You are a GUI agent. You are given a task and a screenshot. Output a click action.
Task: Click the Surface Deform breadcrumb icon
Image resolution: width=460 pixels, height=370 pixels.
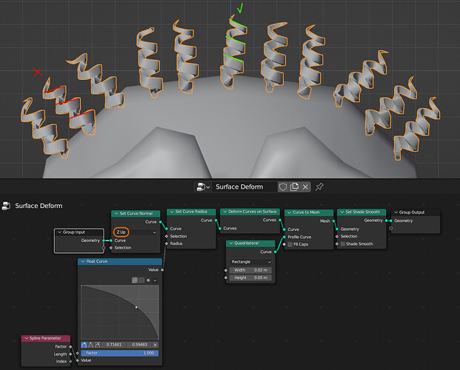[x=6, y=206]
